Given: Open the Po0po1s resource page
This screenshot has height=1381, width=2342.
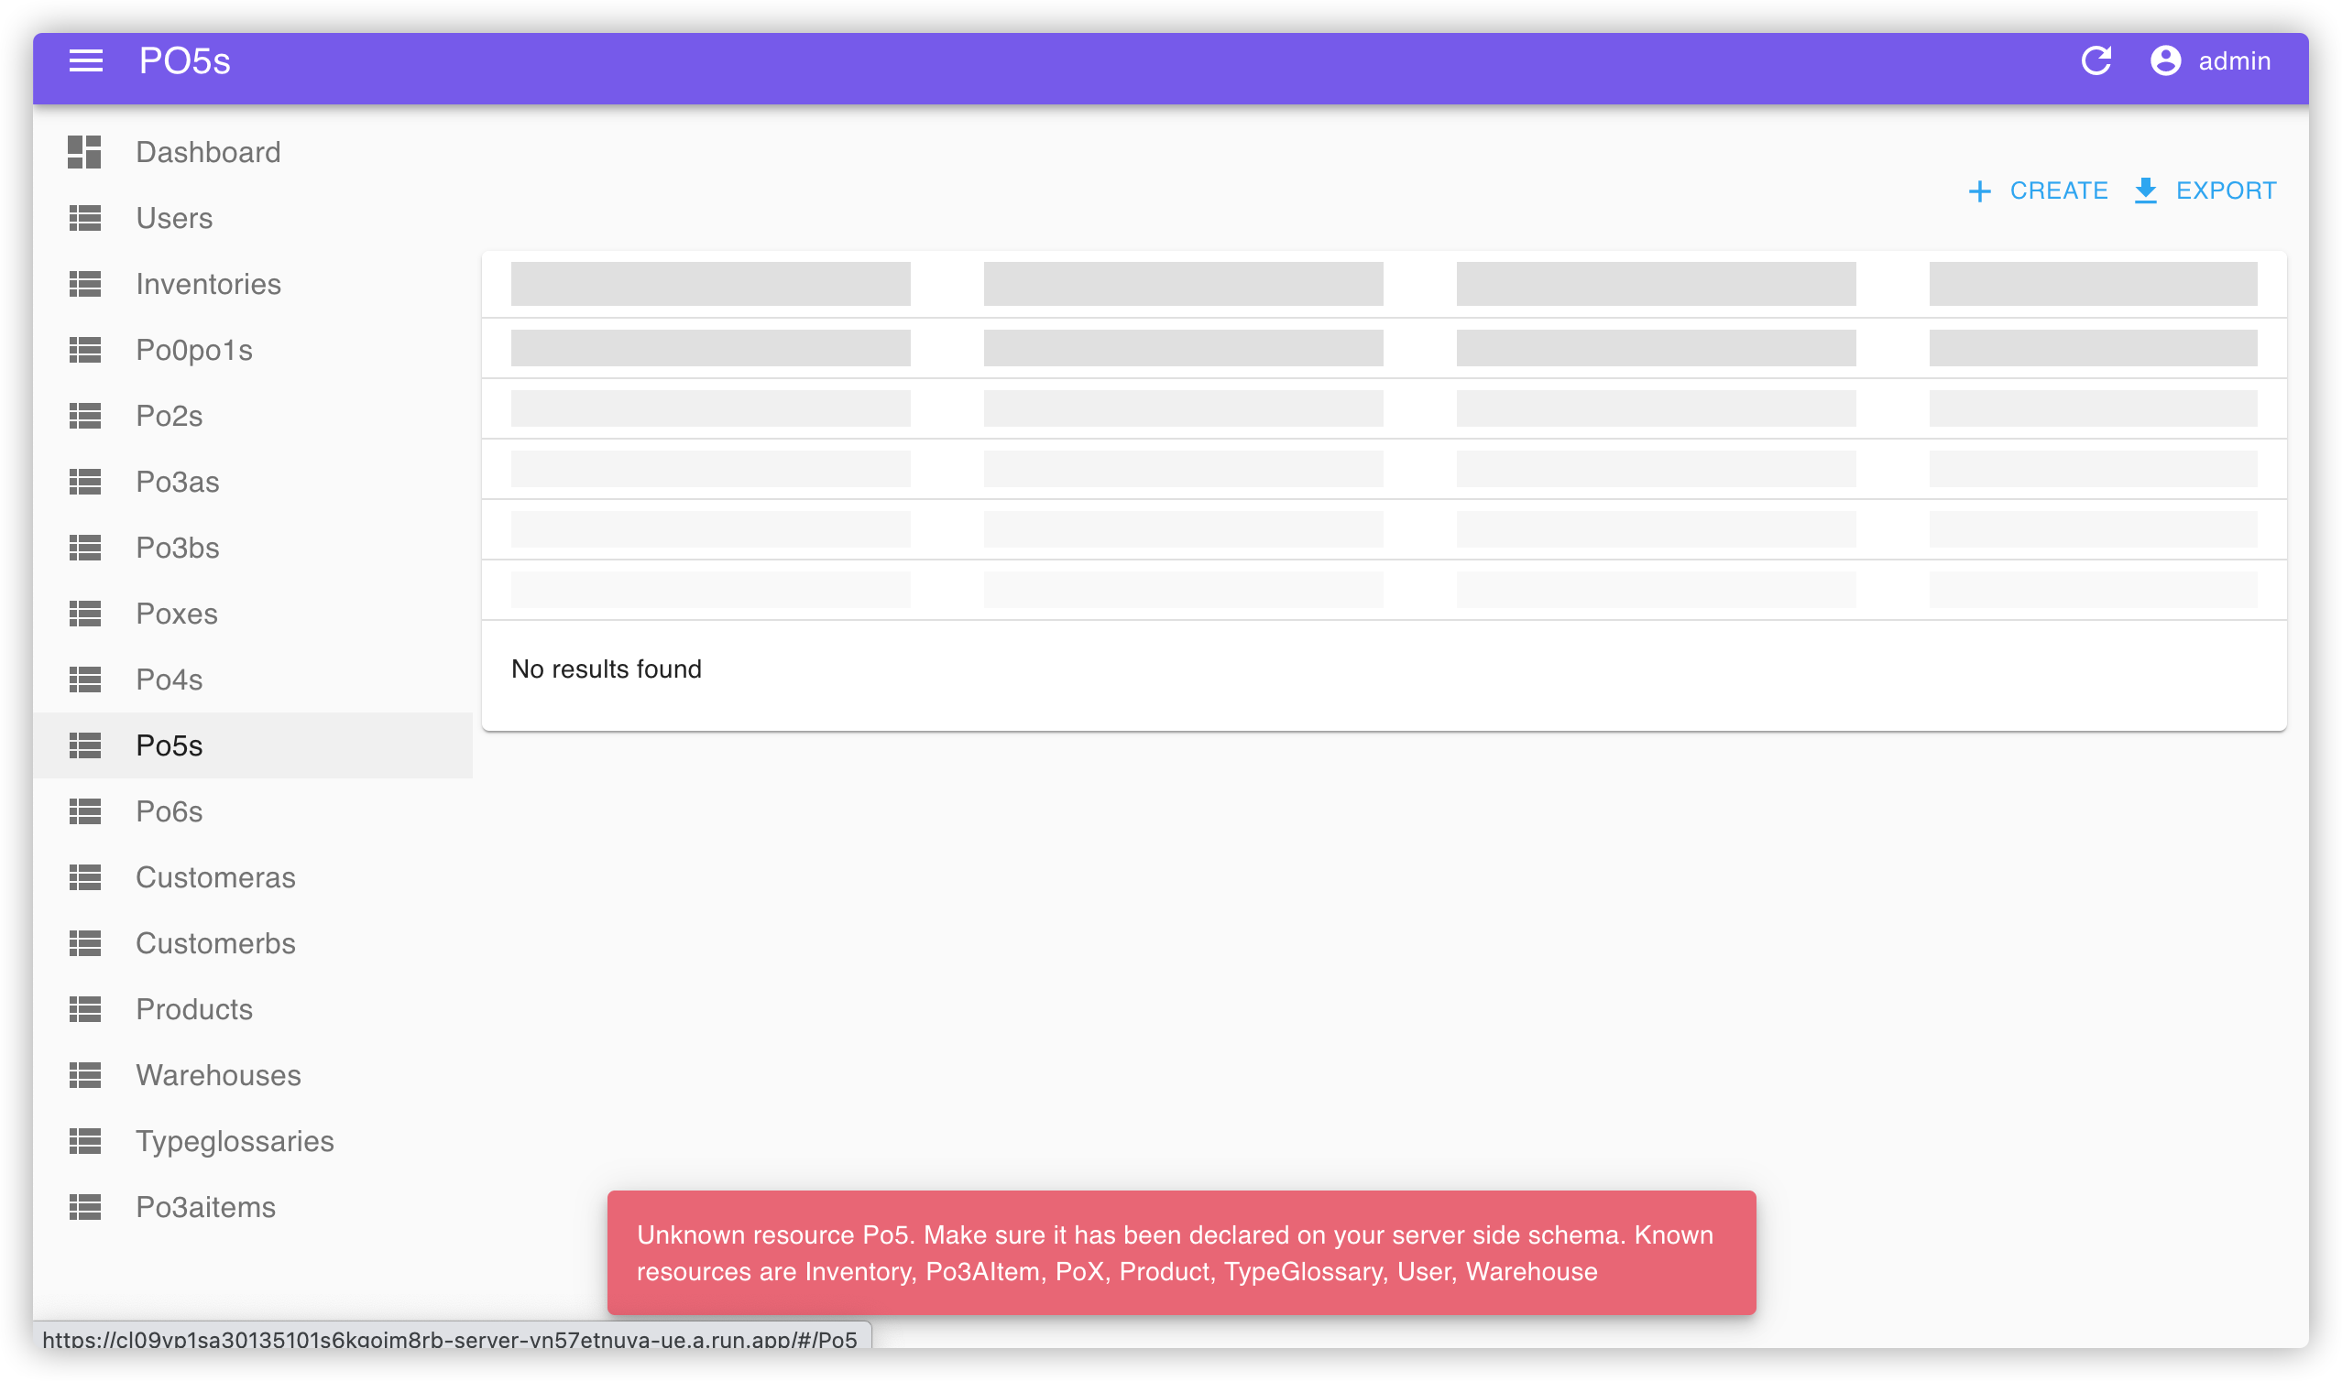Looking at the screenshot, I should pos(193,350).
